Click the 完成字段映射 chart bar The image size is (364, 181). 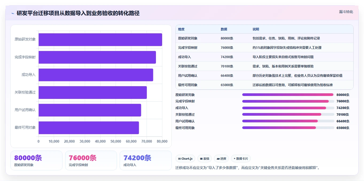click(x=97, y=57)
